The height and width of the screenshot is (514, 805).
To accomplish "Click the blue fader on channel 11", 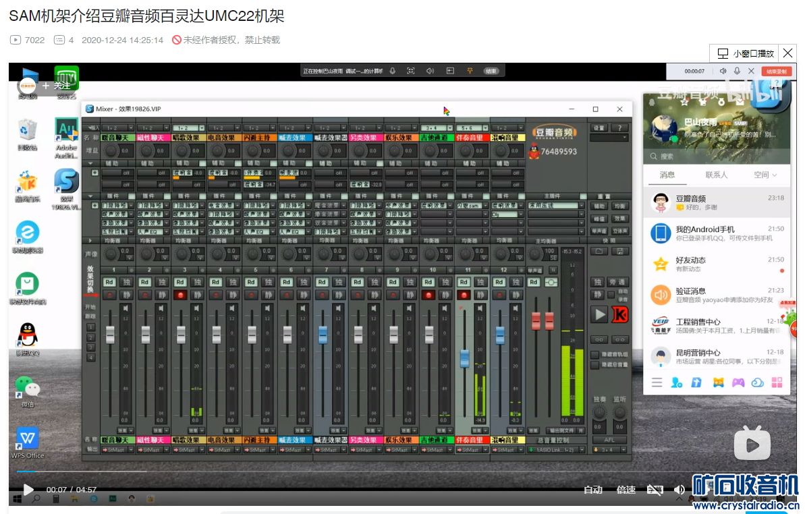I will pyautogui.click(x=464, y=358).
